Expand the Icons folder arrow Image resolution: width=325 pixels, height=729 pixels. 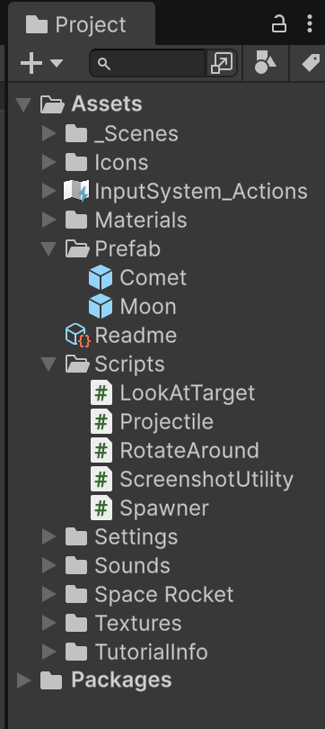[x=48, y=162]
